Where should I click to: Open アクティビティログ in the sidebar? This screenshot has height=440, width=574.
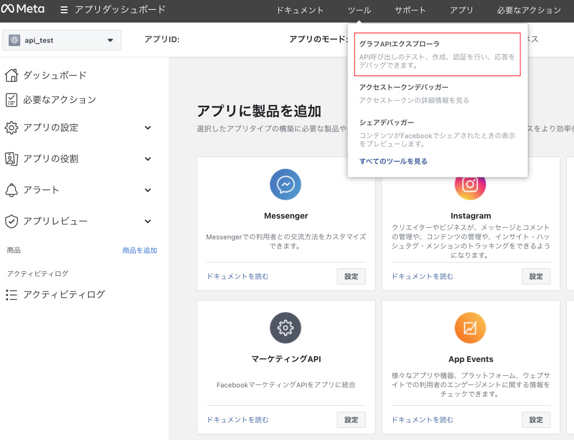tap(64, 294)
